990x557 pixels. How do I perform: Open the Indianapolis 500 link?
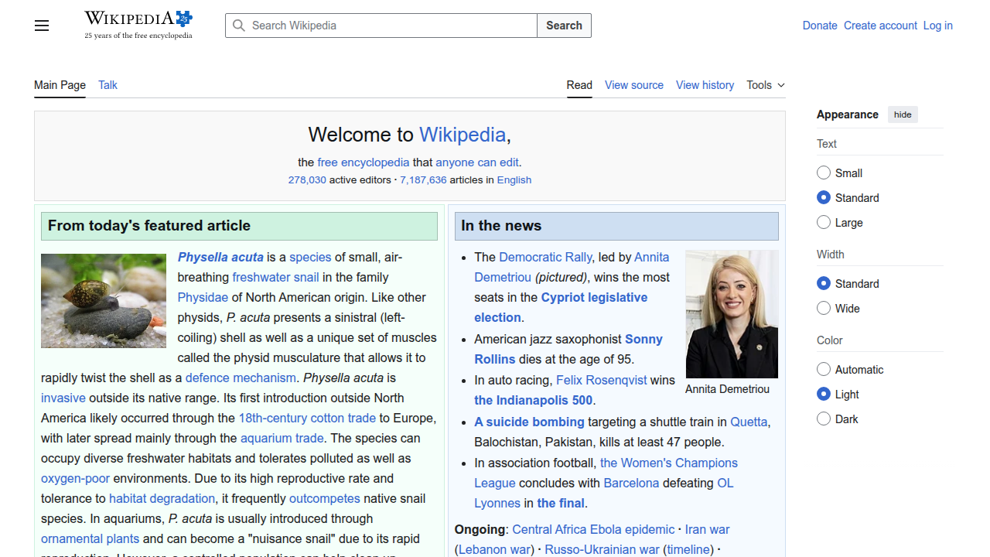[534, 400]
